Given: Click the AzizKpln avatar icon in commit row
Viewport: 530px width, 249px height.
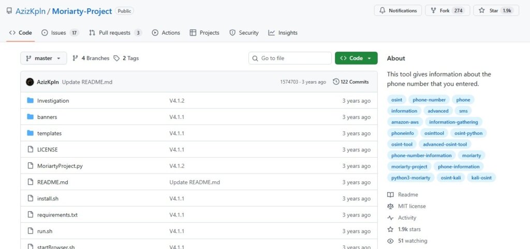Looking at the screenshot, I should (30, 82).
